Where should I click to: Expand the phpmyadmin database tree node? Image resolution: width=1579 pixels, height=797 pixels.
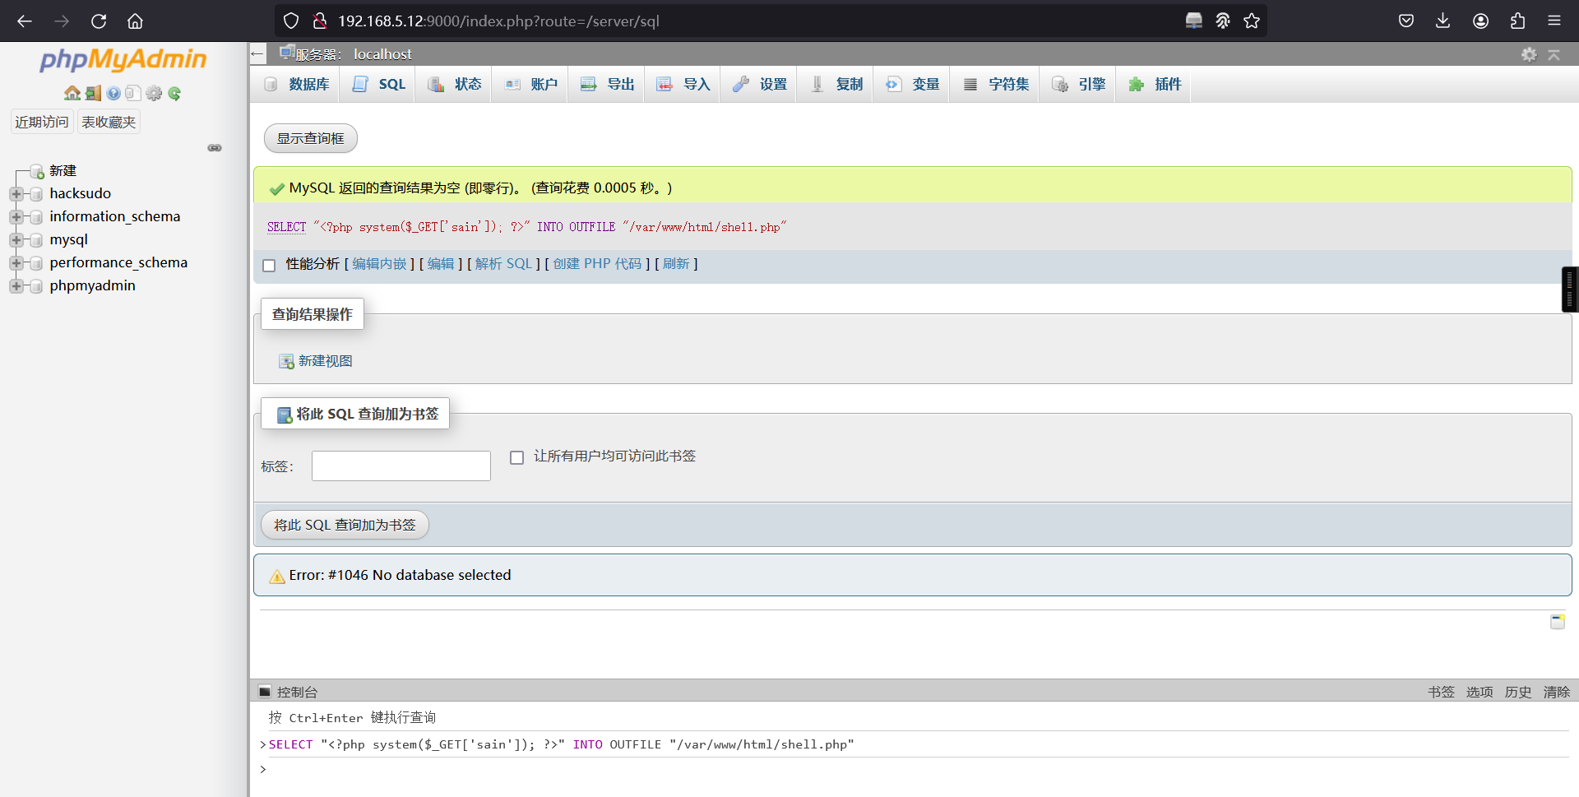tap(16, 286)
